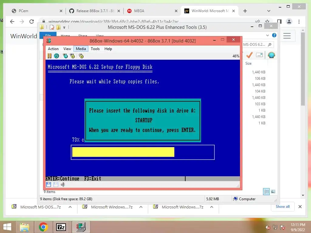Click muted volume tray icon
This screenshot has height=233, width=311.
click(x=268, y=227)
